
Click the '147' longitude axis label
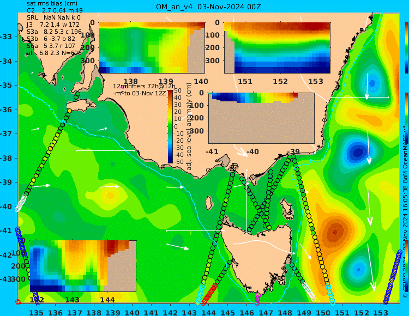click(266, 312)
